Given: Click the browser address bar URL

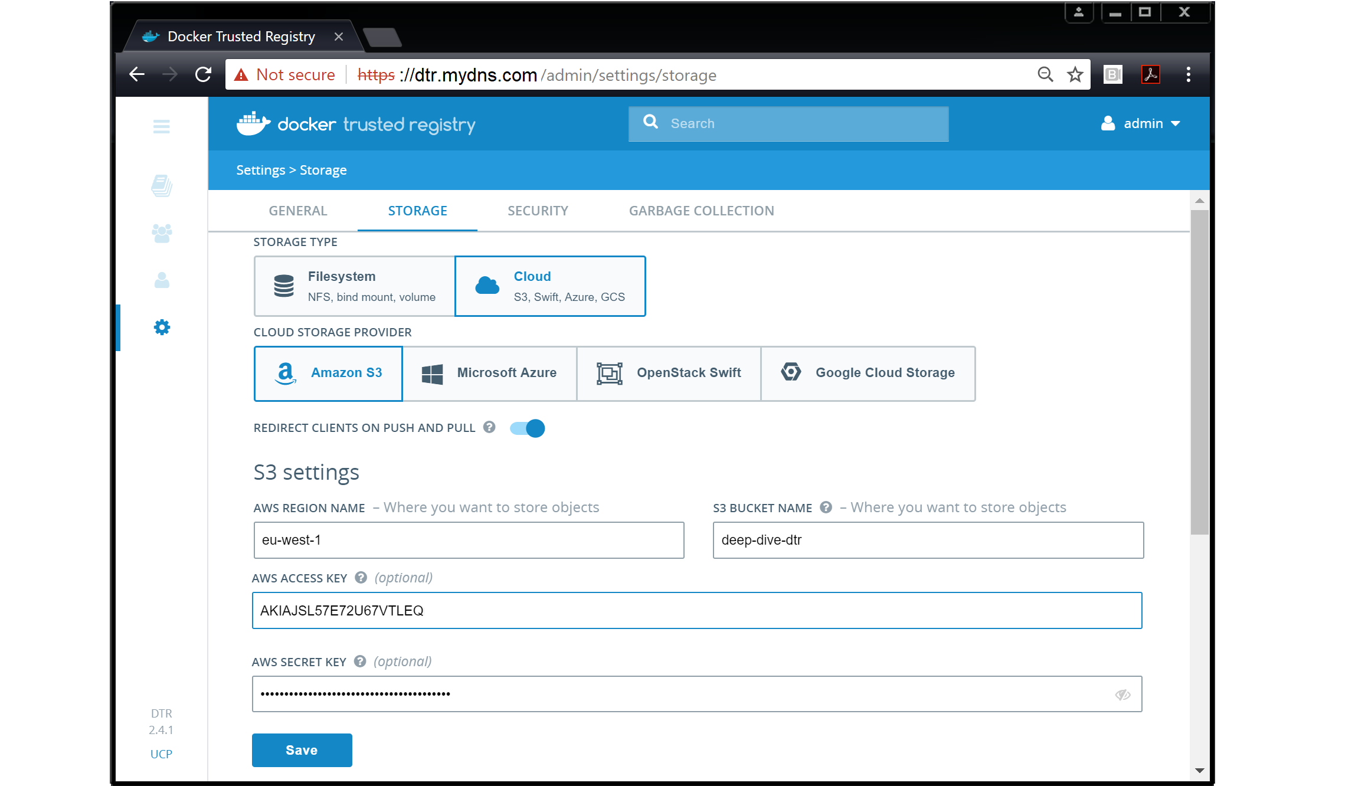Looking at the screenshot, I should (x=537, y=75).
